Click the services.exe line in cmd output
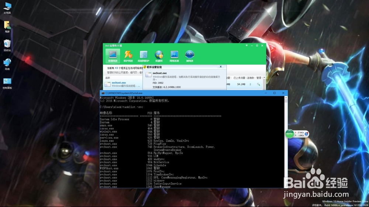Screen dimensions: 369x207 130,138
